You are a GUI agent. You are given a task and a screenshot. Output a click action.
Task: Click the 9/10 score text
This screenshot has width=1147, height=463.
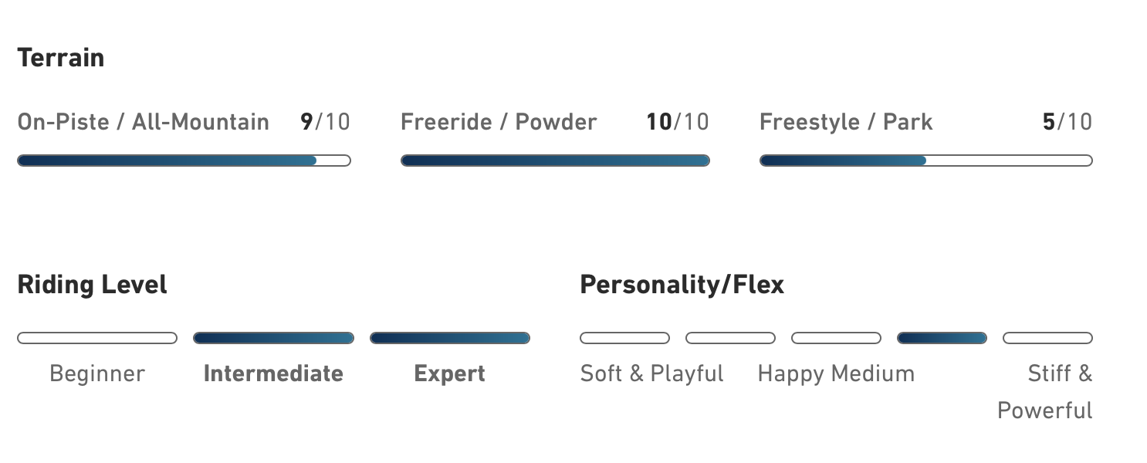pyautogui.click(x=325, y=122)
